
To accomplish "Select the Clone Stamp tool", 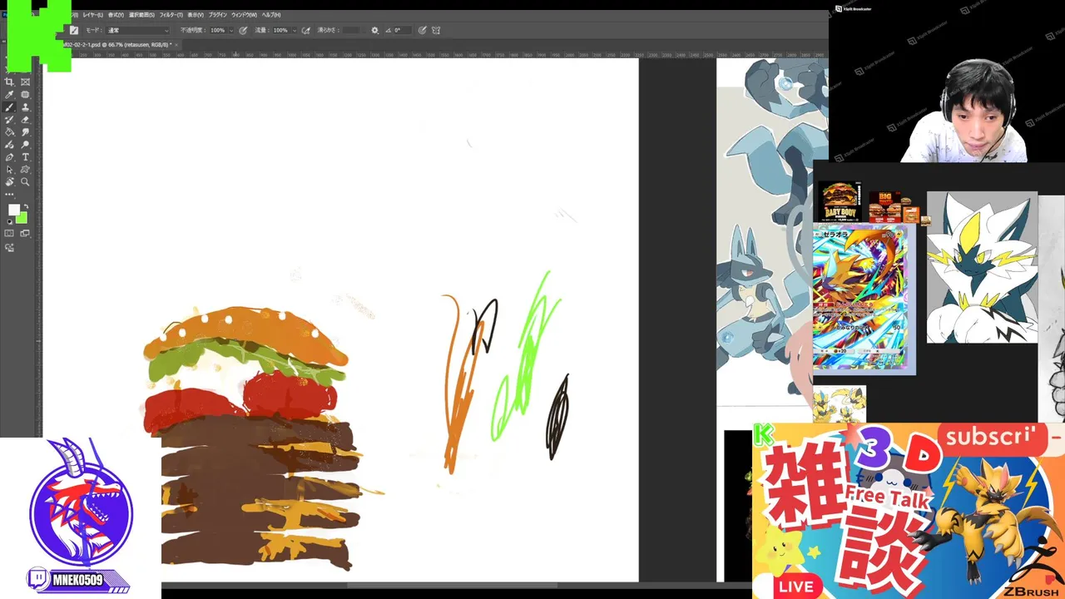I will coord(25,107).
